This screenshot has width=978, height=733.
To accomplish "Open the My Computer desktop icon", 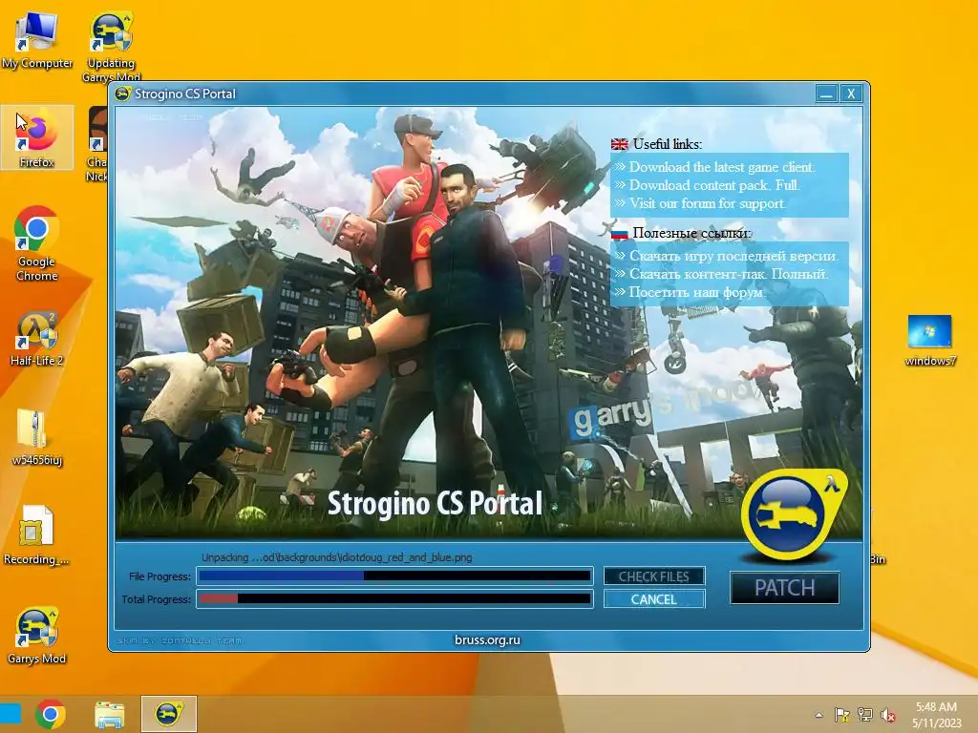I will tap(37, 40).
